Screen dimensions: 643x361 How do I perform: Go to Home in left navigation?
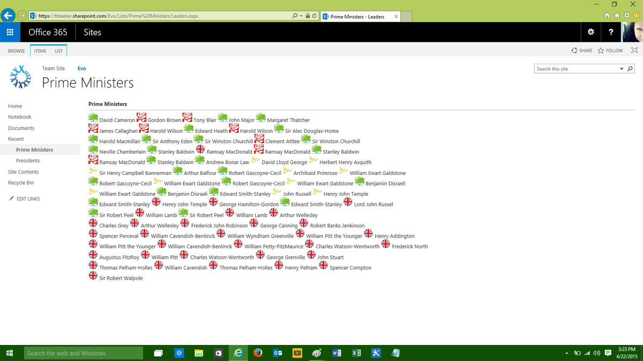[15, 106]
